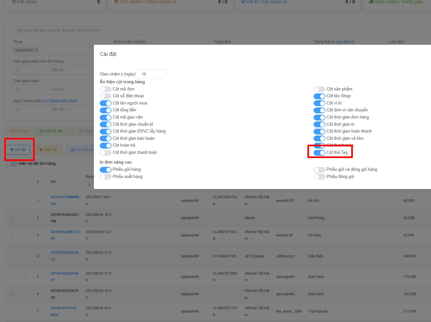431x322 pixels.
Task: Click Bắt đầu field under Thời gian phát sinh đơn hàng
Action: click(x=58, y=70)
